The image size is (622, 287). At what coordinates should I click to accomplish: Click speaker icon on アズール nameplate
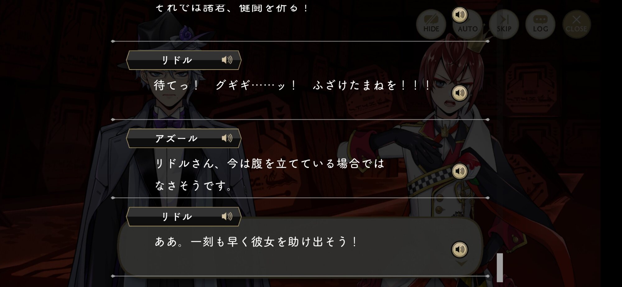point(227,138)
